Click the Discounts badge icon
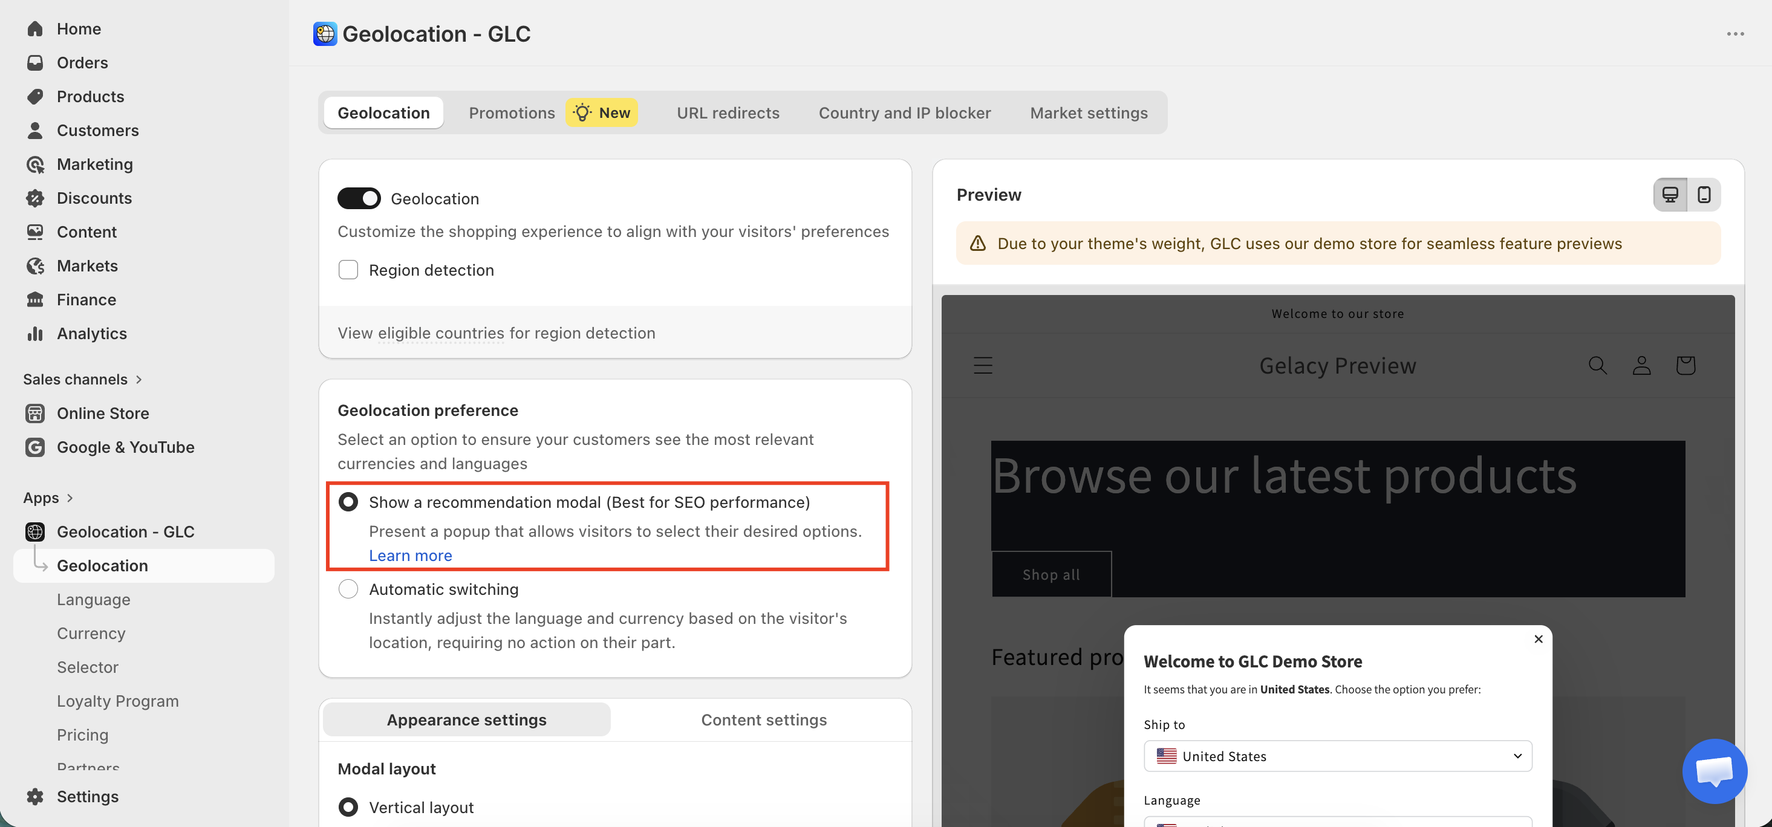This screenshot has height=827, width=1772. point(35,198)
